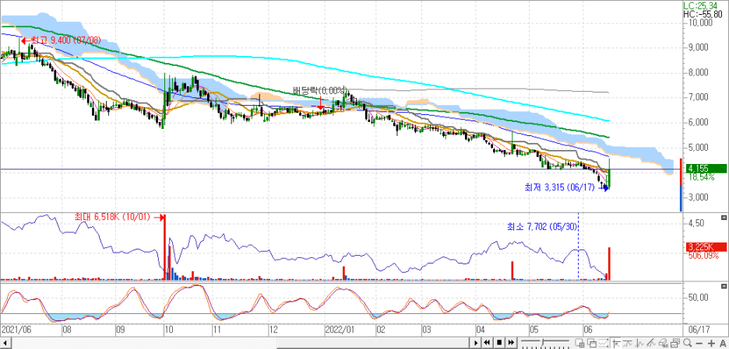The height and width of the screenshot is (349, 729).
Task: Click the 12 month label on the date axis
Action: click(x=274, y=329)
